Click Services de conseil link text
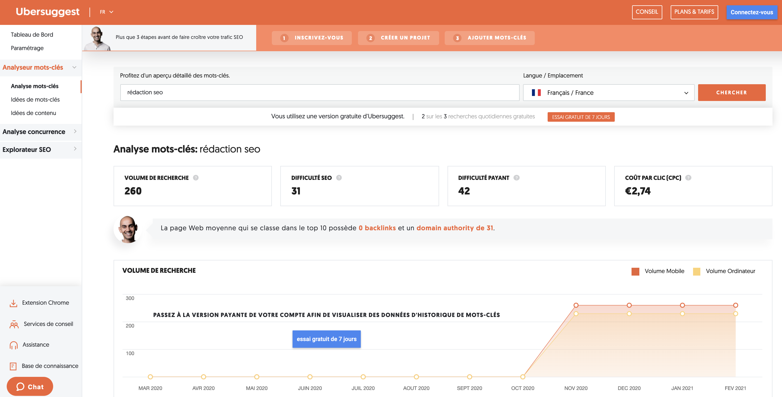This screenshot has width=782, height=397. click(48, 324)
